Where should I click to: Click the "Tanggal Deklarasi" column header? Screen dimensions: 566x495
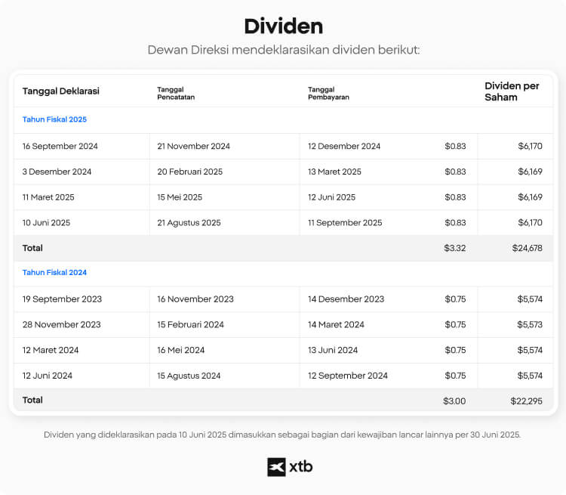60,91
